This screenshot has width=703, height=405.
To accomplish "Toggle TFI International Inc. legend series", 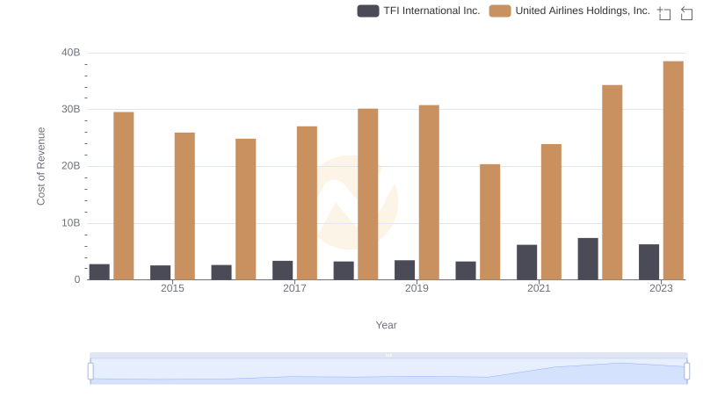I will pos(418,11).
